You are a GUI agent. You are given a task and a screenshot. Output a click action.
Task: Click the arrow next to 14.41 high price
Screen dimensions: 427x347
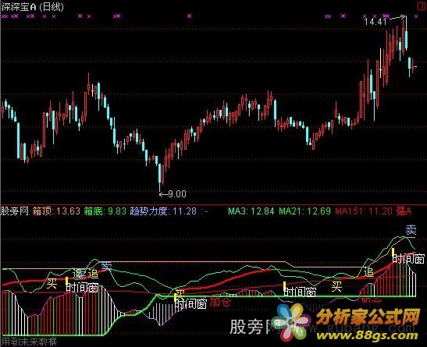tap(397, 18)
